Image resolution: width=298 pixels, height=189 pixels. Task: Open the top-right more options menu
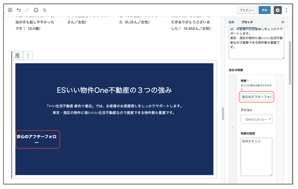click(x=287, y=10)
